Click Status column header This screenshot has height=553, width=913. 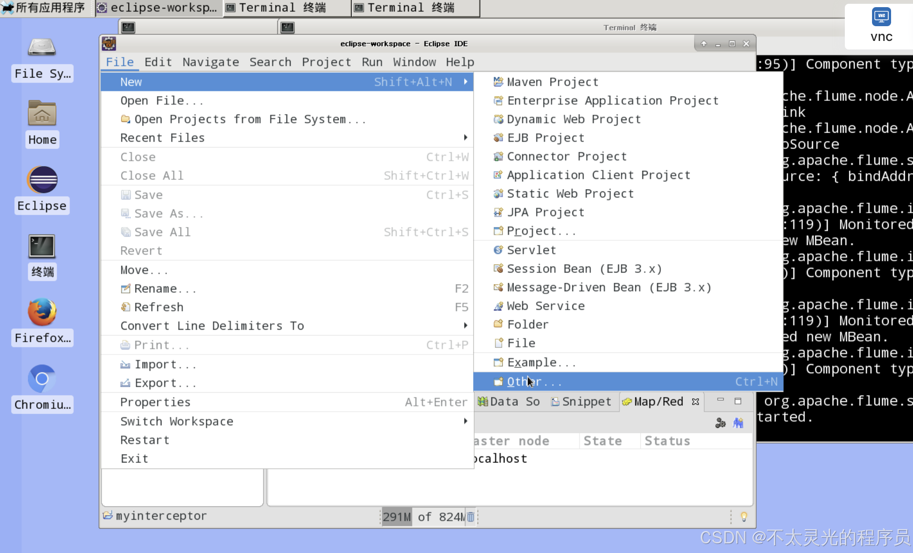(696, 441)
